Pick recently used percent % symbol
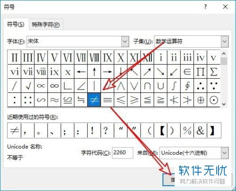Viewport: 236px width, 191px height. [187, 131]
